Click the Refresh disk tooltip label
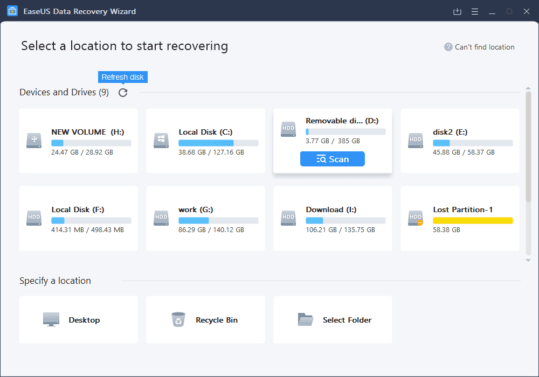 coord(122,77)
